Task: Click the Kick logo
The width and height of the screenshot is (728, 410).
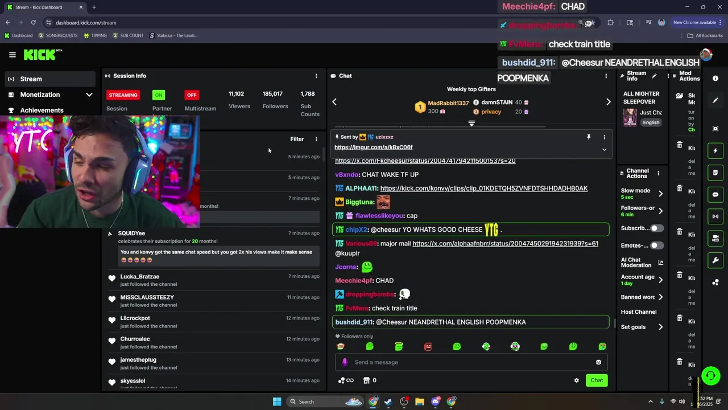Action: (x=43, y=55)
